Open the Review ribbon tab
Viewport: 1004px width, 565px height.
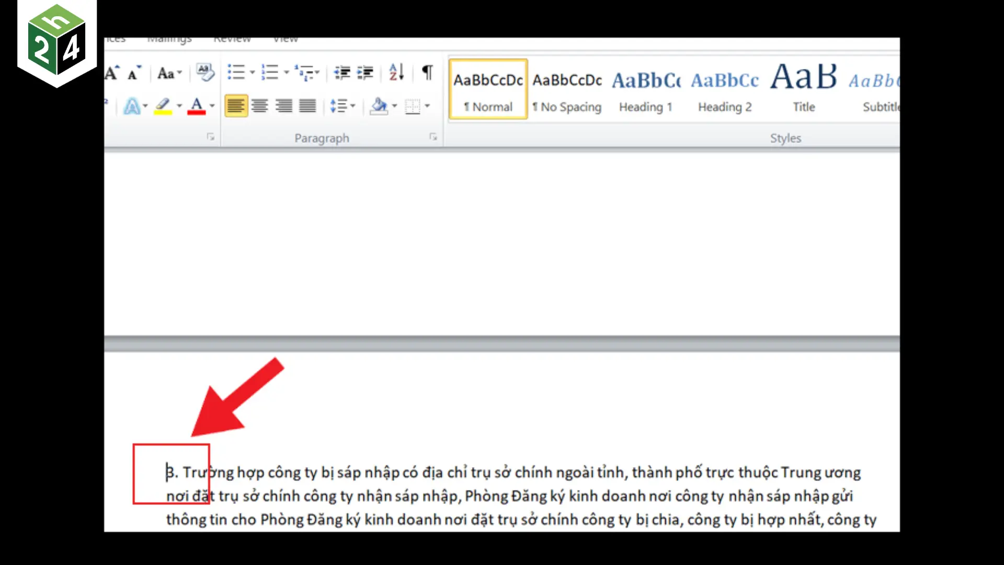point(232,40)
